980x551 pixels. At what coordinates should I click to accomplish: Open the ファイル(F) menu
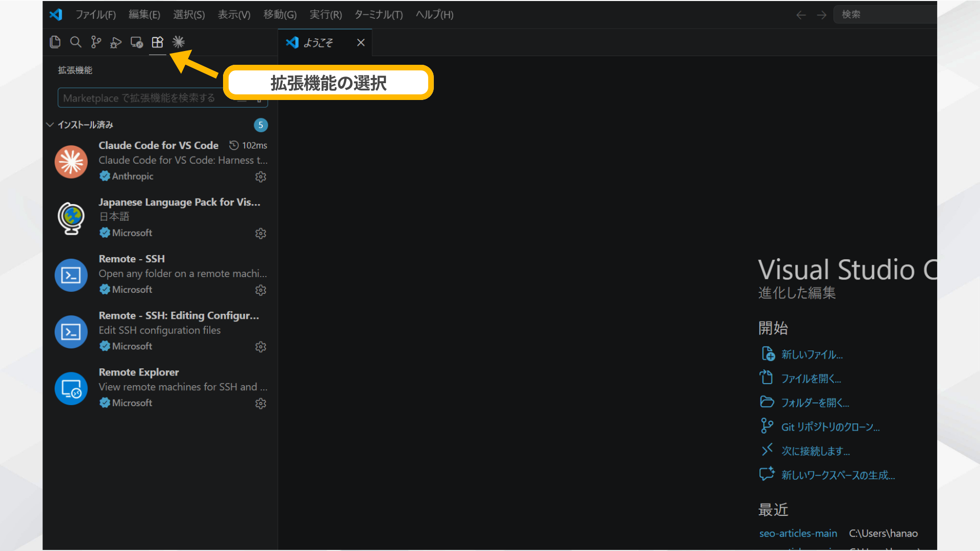[x=95, y=15]
